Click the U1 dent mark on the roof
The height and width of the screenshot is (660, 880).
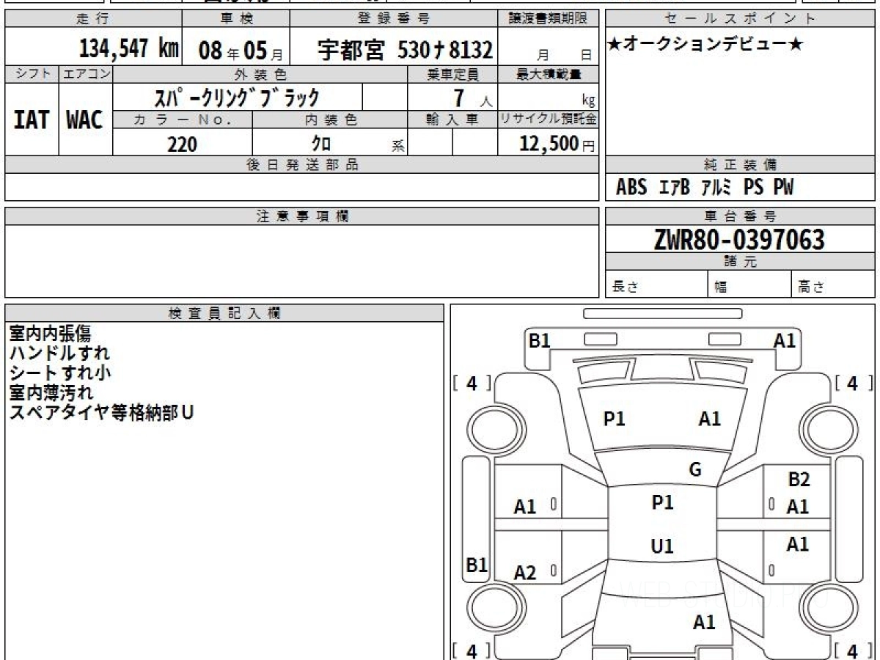pyautogui.click(x=662, y=547)
